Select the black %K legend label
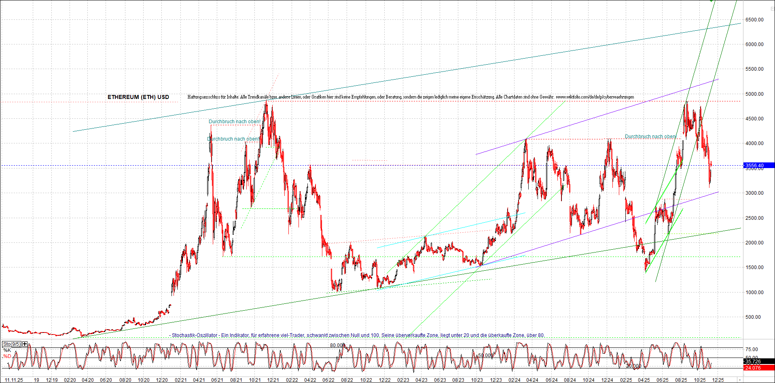775x383 pixels. (x=7, y=350)
